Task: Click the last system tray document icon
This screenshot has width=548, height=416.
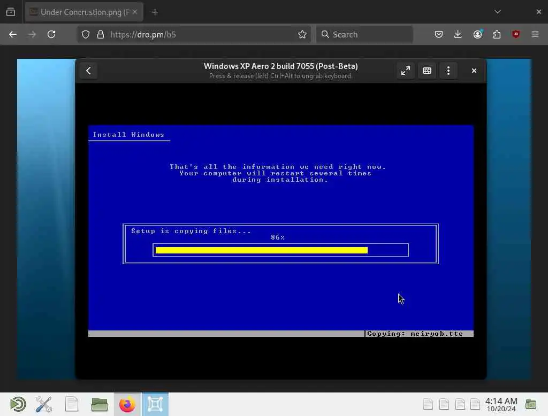Action: click(475, 404)
